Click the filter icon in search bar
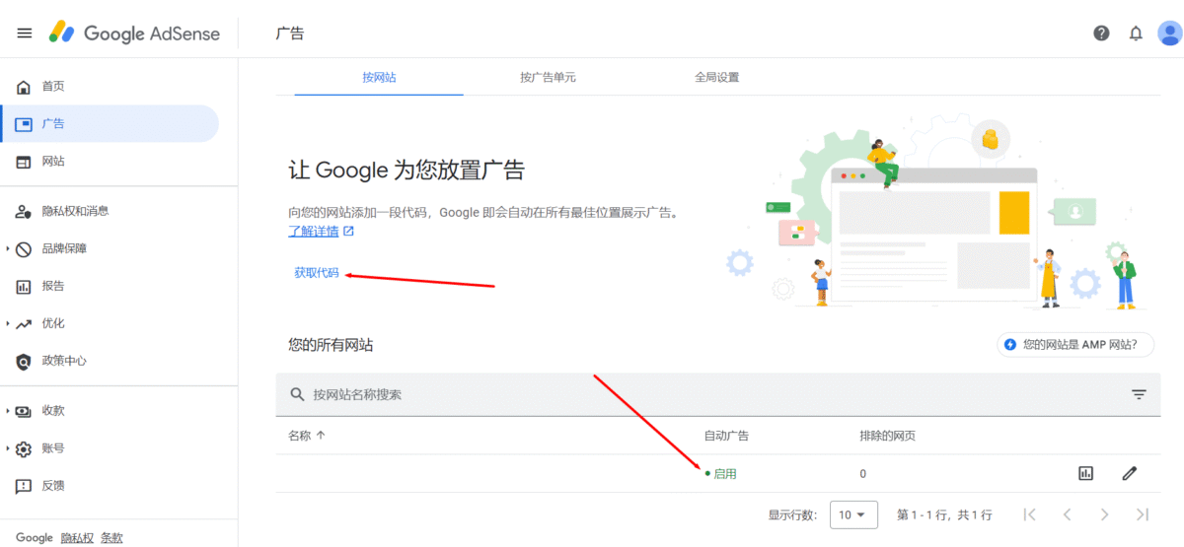The image size is (1184, 547). pyautogui.click(x=1139, y=394)
